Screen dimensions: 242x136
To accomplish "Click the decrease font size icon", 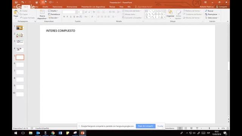I will point(89,12).
